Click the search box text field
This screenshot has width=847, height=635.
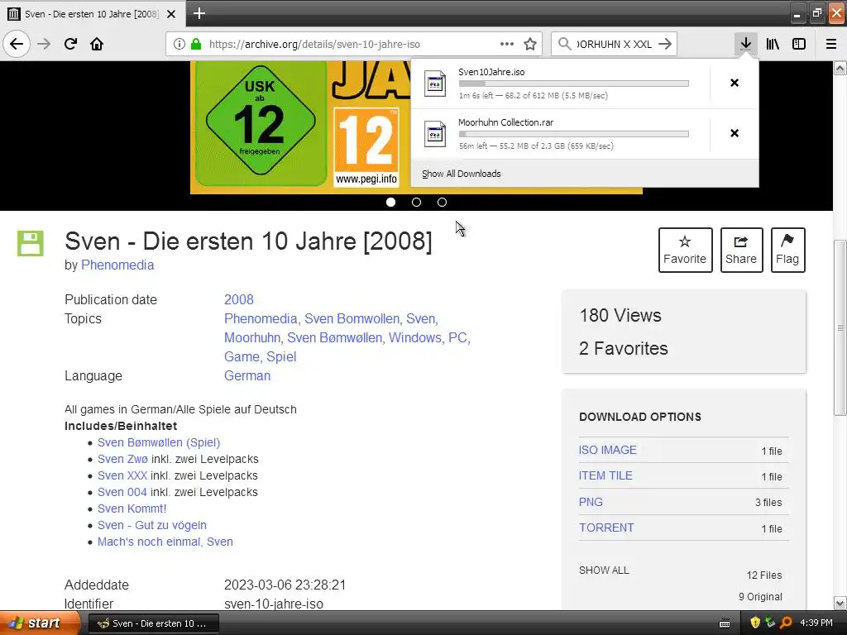click(x=615, y=45)
